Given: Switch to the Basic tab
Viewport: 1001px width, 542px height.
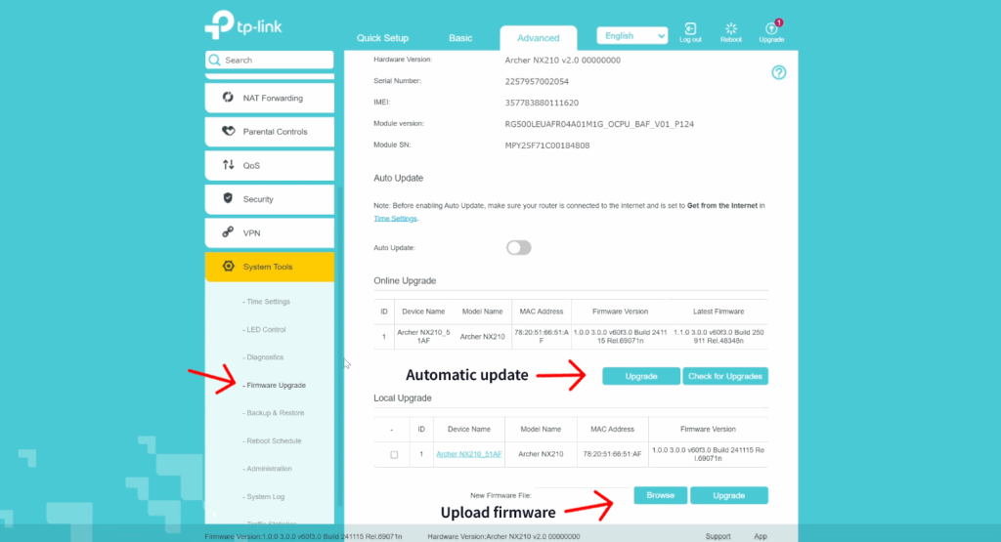Looking at the screenshot, I should [460, 38].
